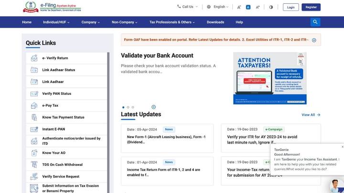This screenshot has width=344, height=193.
Task: Click the View All arrow icon
Action: tap(319, 115)
